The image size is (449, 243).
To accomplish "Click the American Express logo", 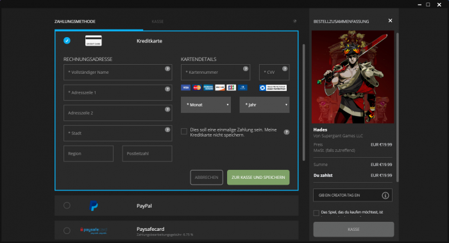I will [x=208, y=88].
